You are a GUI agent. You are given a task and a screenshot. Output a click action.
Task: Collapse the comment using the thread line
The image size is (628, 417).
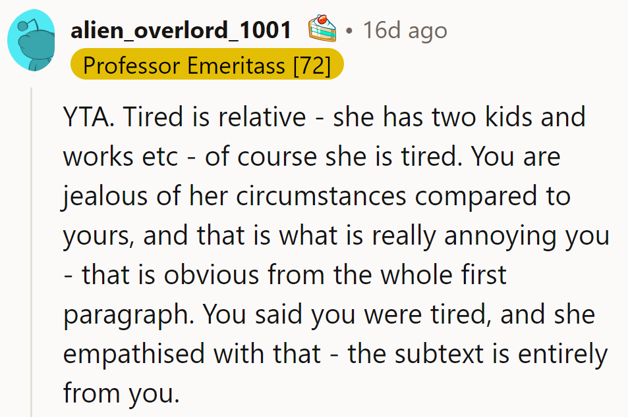[31, 250]
